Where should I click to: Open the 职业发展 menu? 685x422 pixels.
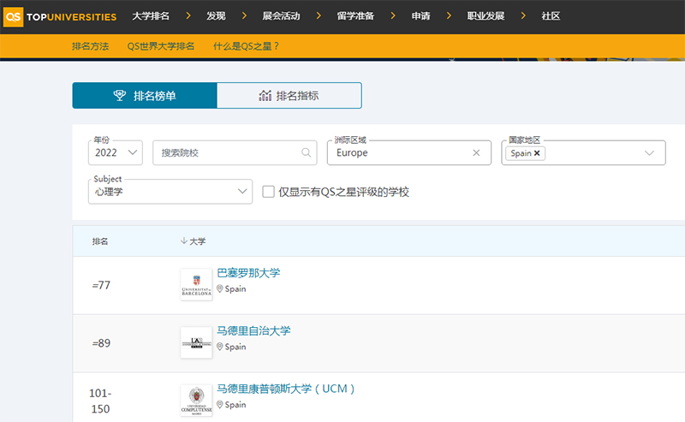(x=485, y=16)
